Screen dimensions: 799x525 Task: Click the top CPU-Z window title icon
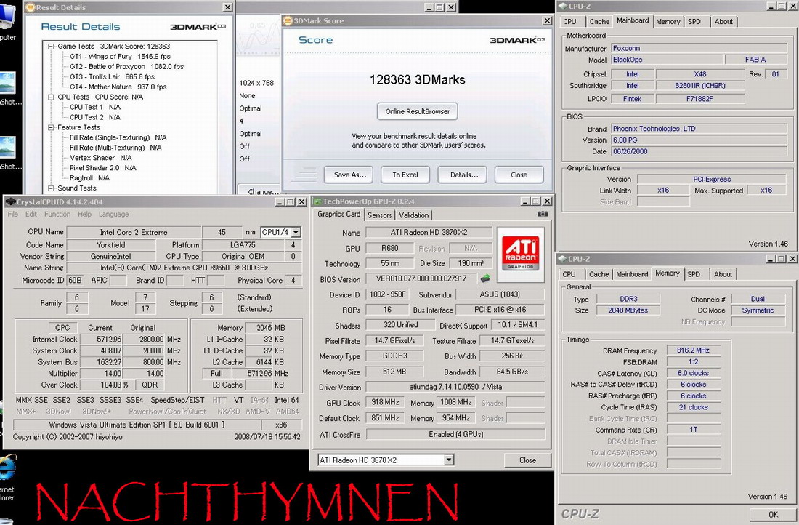coord(562,6)
